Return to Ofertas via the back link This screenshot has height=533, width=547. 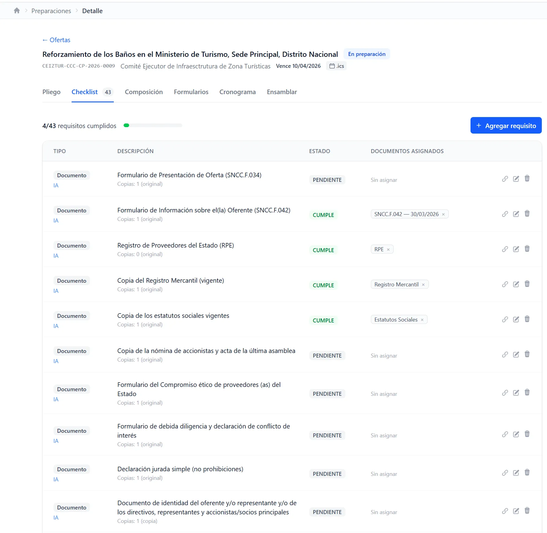pyautogui.click(x=56, y=40)
